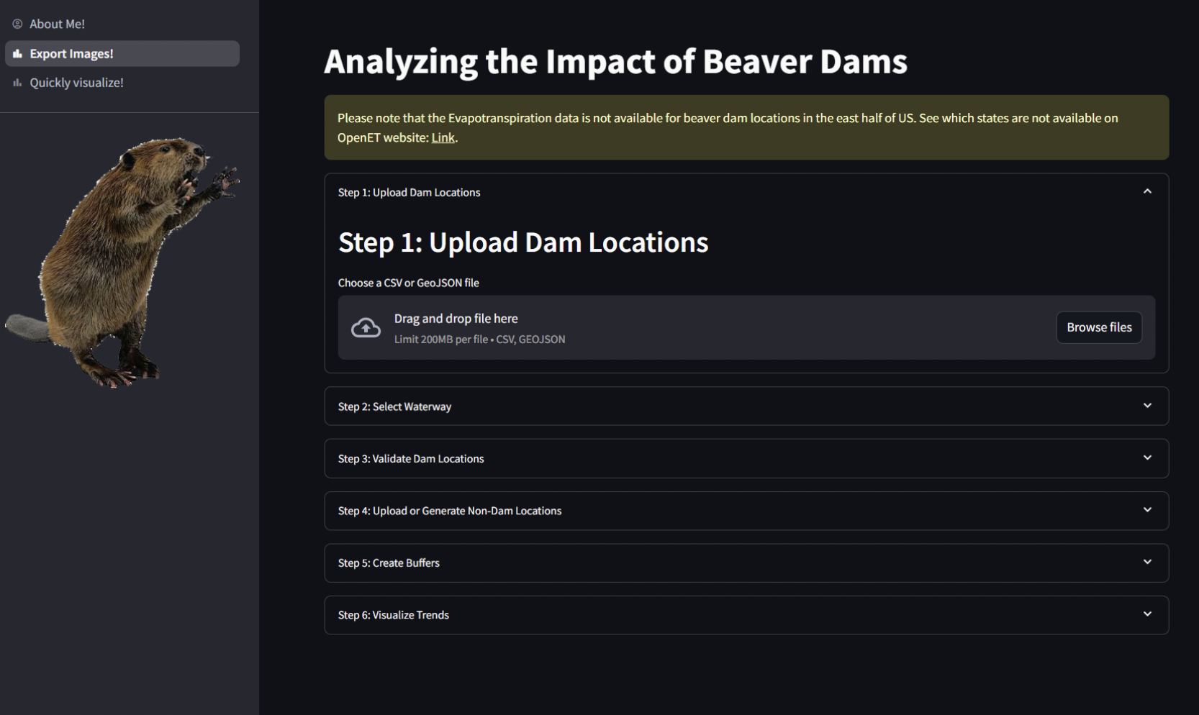Viewport: 1199px width, 715px height.
Task: Expand Step 3: Validate Dam Locations
Action: (x=1147, y=458)
